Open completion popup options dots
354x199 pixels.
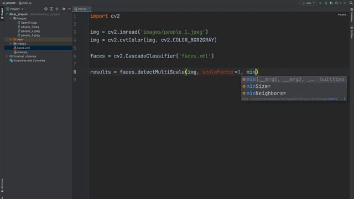[345, 99]
